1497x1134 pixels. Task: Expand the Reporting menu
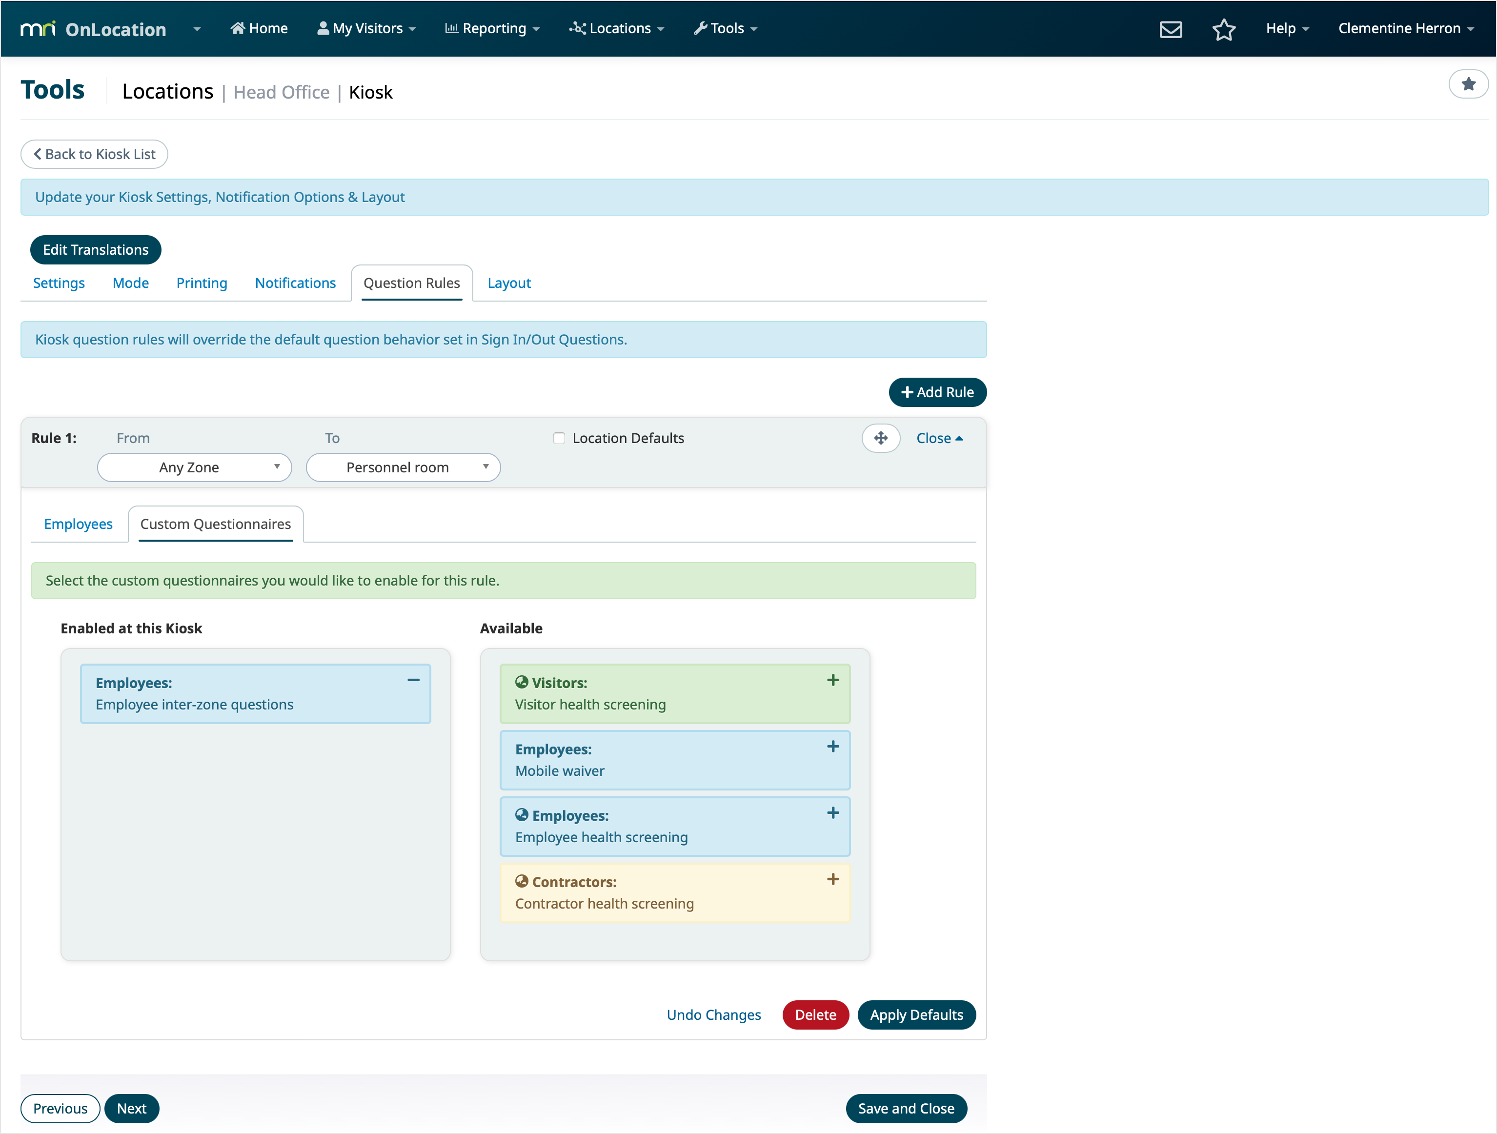(x=492, y=28)
